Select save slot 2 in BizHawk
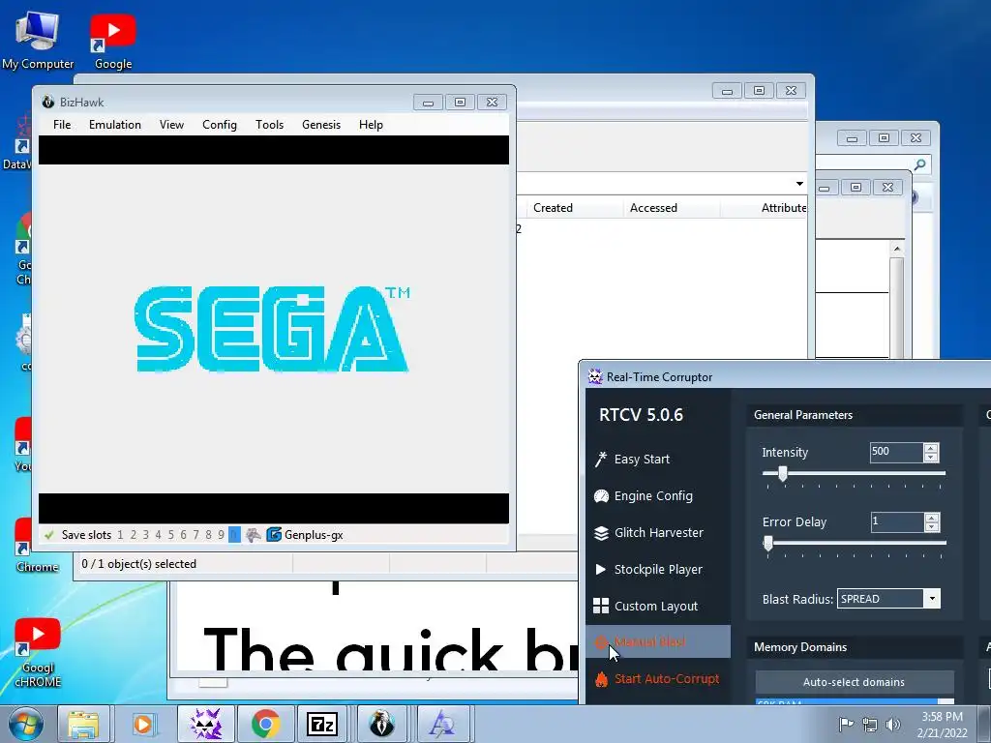The image size is (991, 743). 134,534
